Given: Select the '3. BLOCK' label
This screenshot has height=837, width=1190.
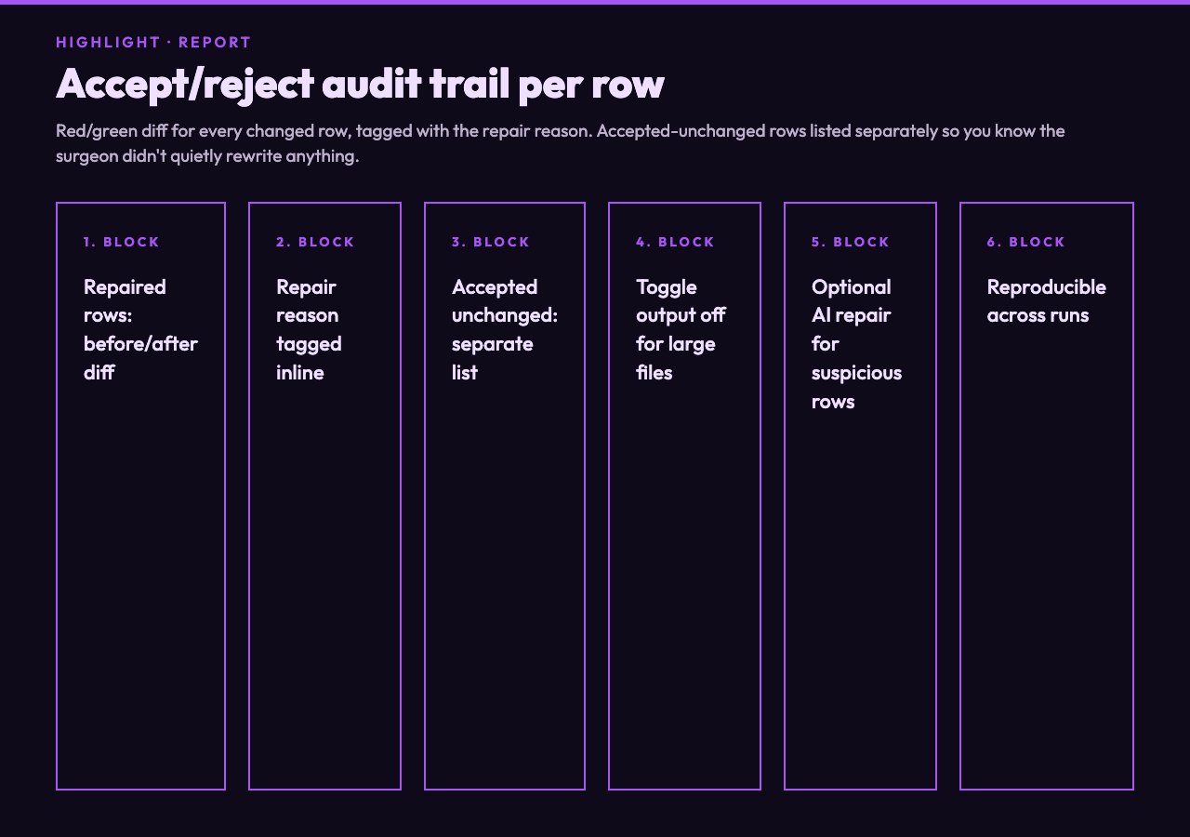Looking at the screenshot, I should [x=491, y=242].
